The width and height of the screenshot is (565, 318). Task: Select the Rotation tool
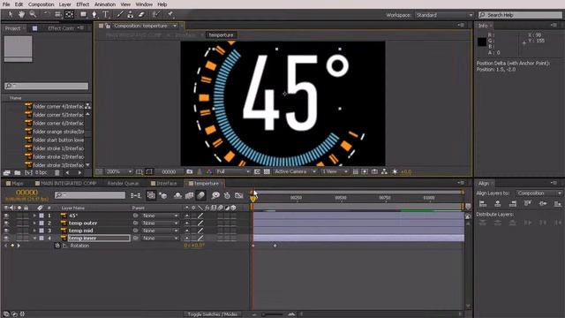pyautogui.click(x=47, y=14)
